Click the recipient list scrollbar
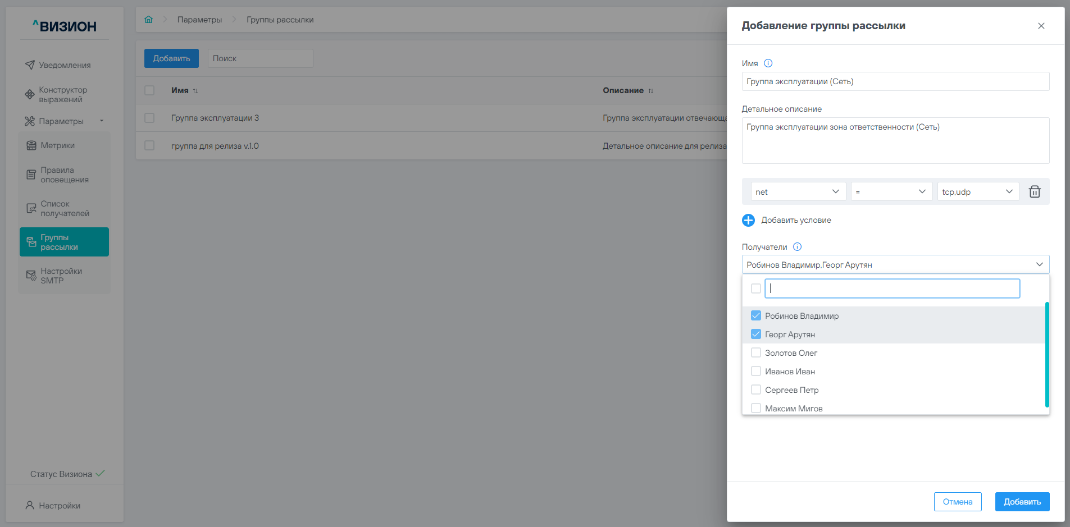This screenshot has width=1070, height=527. click(x=1047, y=354)
